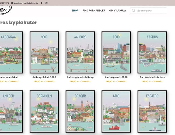Click the 'byplakater' page heading
Image resolution: width=175 pixels, height=135 pixels.
[x=18, y=22]
